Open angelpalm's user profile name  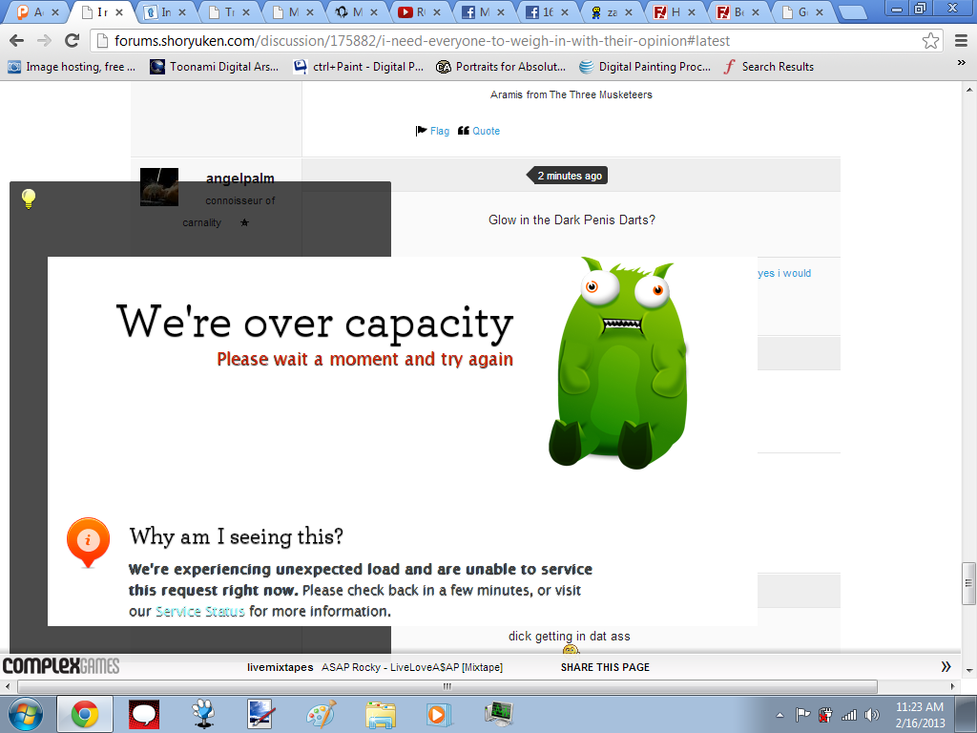tap(239, 178)
